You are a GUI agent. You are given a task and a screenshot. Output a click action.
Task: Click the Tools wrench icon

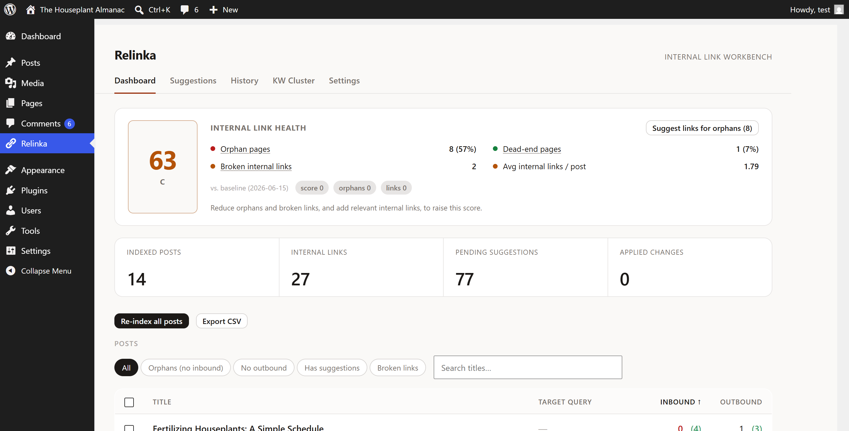(x=11, y=231)
